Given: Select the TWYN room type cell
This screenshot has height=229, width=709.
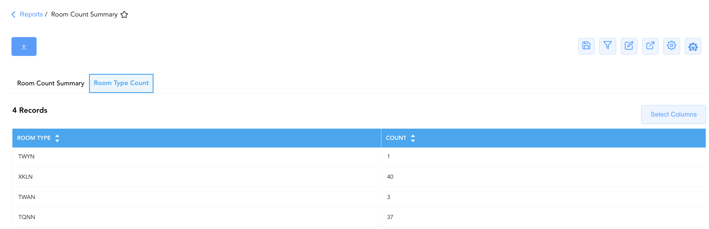Looking at the screenshot, I should click(197, 157).
